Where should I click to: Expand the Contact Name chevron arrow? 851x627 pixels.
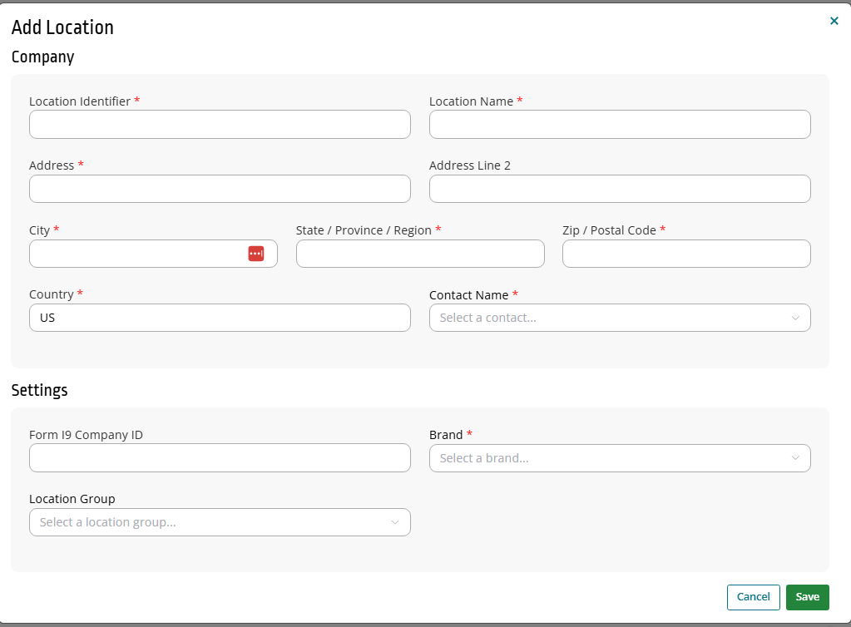[x=796, y=318]
